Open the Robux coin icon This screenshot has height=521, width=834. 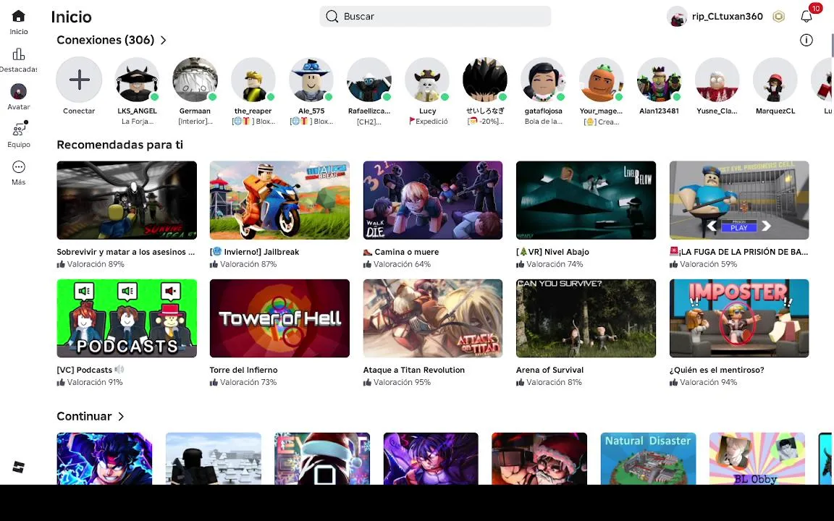click(779, 17)
